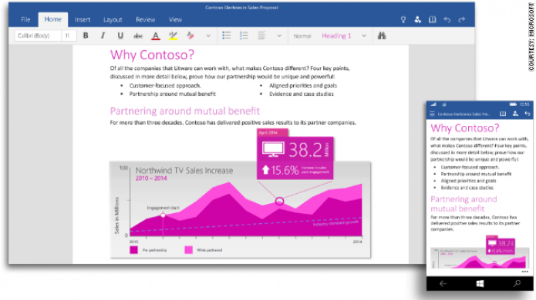
Task: Click the Engagement start marker on chart
Action: click(163, 215)
